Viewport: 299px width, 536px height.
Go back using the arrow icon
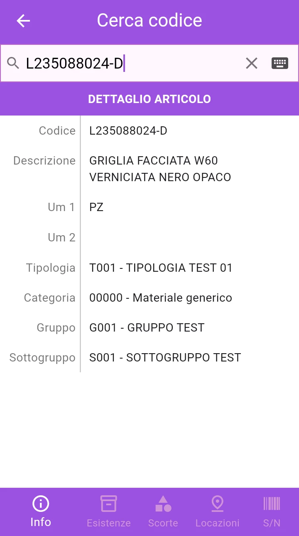coord(23,21)
